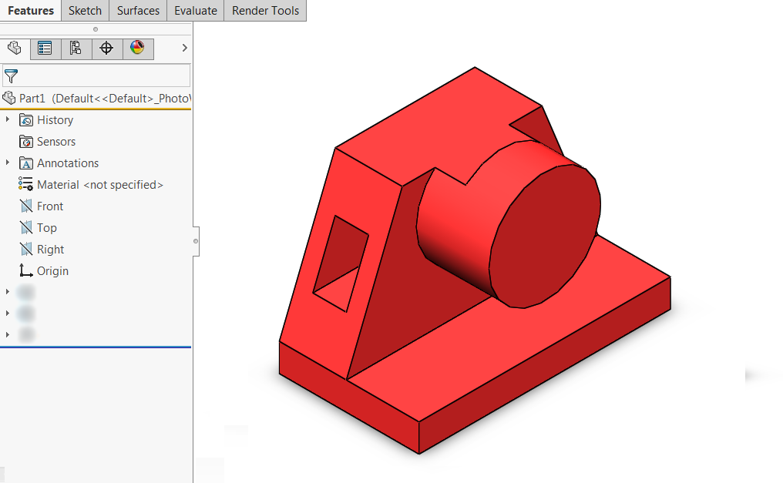Expand the Annotations folder arrow
This screenshot has width=783, height=483.
[x=8, y=163]
